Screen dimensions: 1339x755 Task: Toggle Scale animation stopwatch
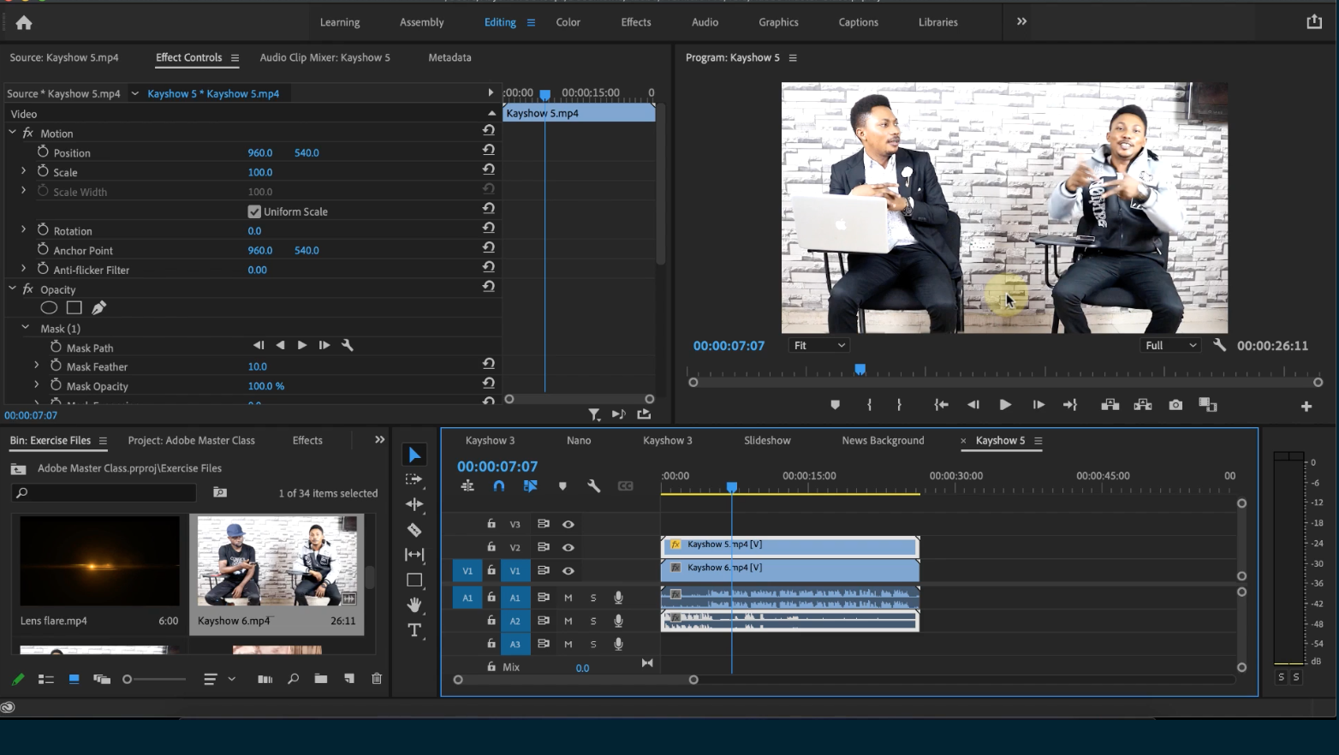point(43,171)
